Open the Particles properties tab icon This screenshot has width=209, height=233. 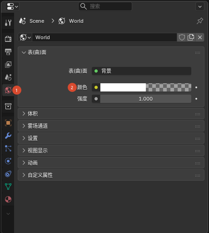[x=8, y=148]
